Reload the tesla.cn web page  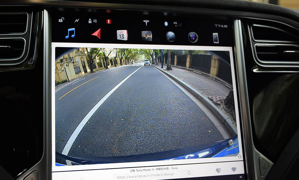(189, 173)
